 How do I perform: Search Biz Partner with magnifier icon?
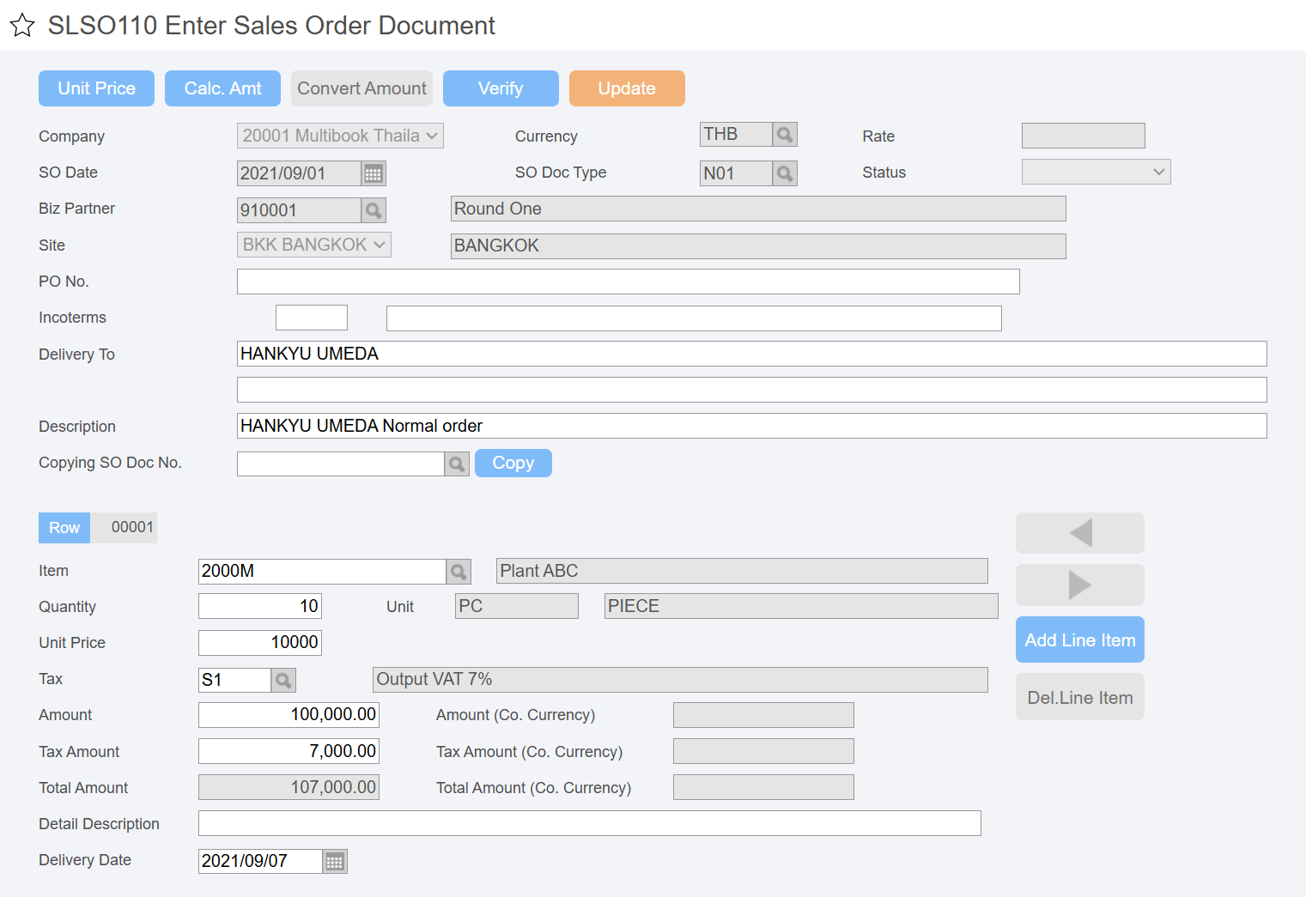(x=374, y=210)
